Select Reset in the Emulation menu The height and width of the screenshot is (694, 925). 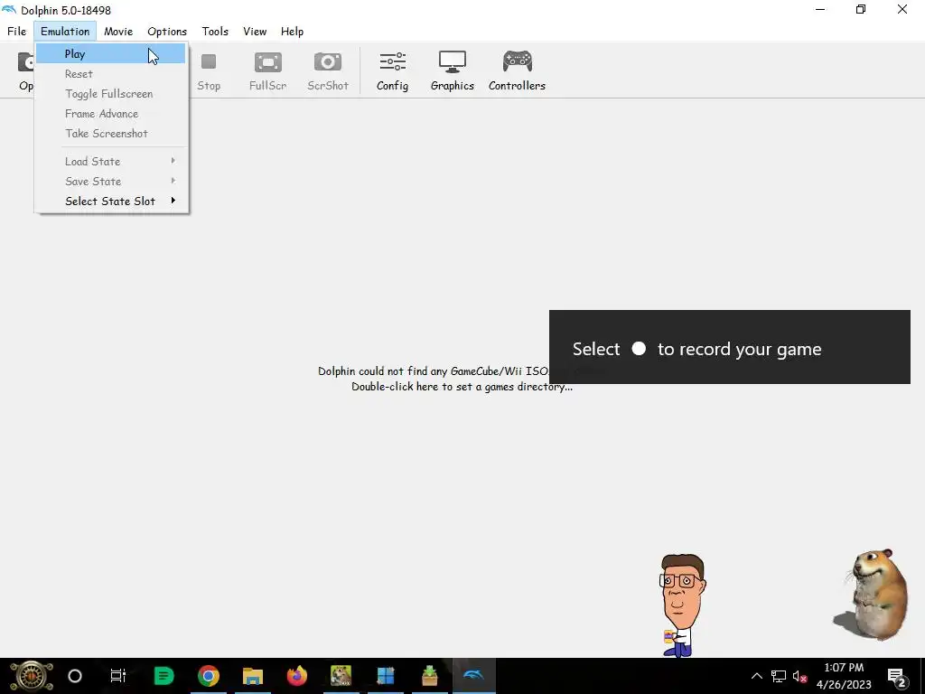coord(110,74)
